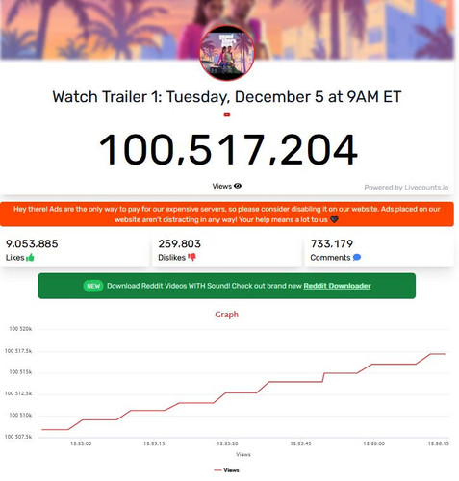
Task: Click the red thumbs-down Dislikes icon
Action: click(x=191, y=257)
